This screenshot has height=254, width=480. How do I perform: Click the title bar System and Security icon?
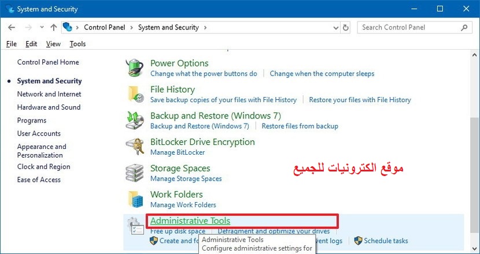pos(10,9)
